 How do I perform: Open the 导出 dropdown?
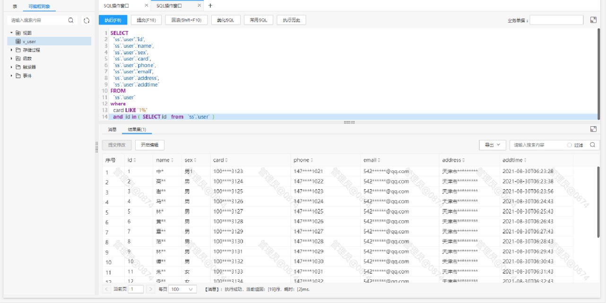click(492, 145)
